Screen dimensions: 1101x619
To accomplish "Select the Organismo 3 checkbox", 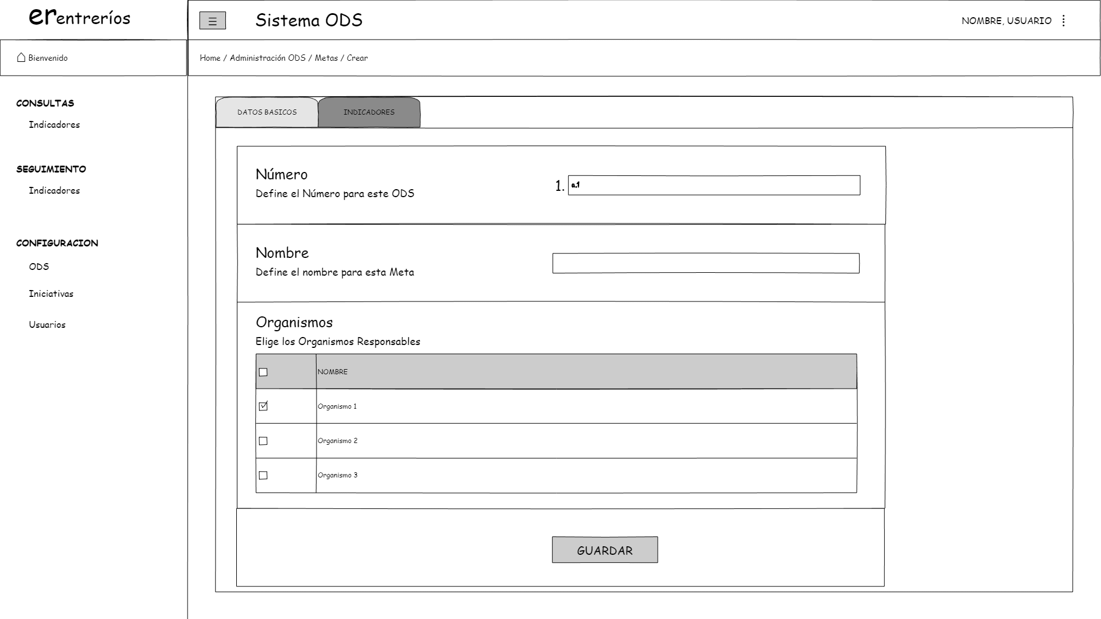I will tap(263, 475).
